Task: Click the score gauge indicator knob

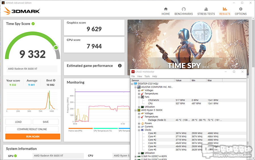Action: point(56,48)
